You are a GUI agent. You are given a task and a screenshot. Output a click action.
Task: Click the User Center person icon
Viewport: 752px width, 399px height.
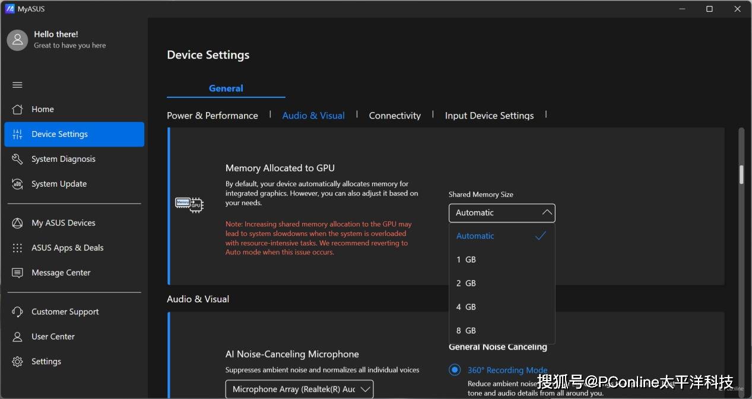click(17, 337)
